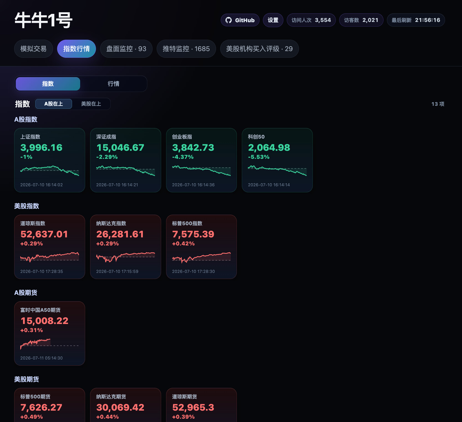Screen dimensions: 462x422
Task: Open the 标普500指数 card name
Action: coord(187,223)
